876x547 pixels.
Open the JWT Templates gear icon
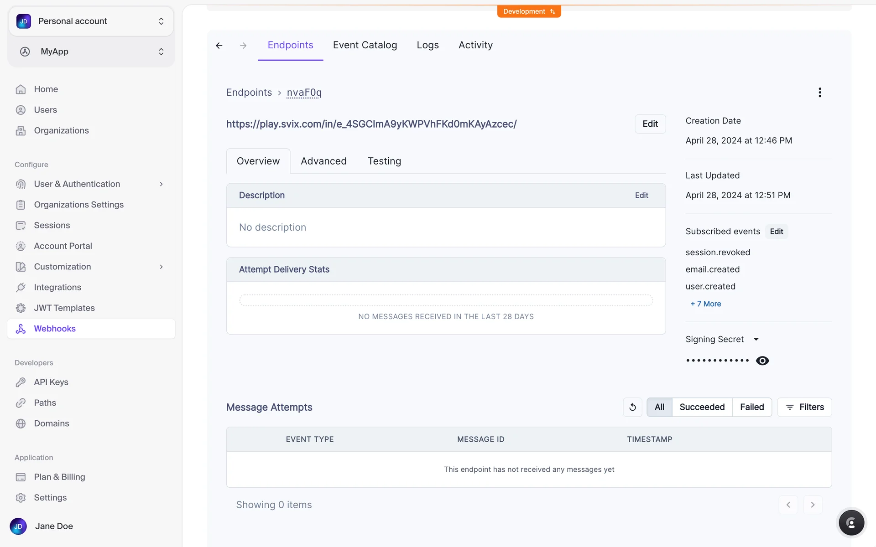21,308
